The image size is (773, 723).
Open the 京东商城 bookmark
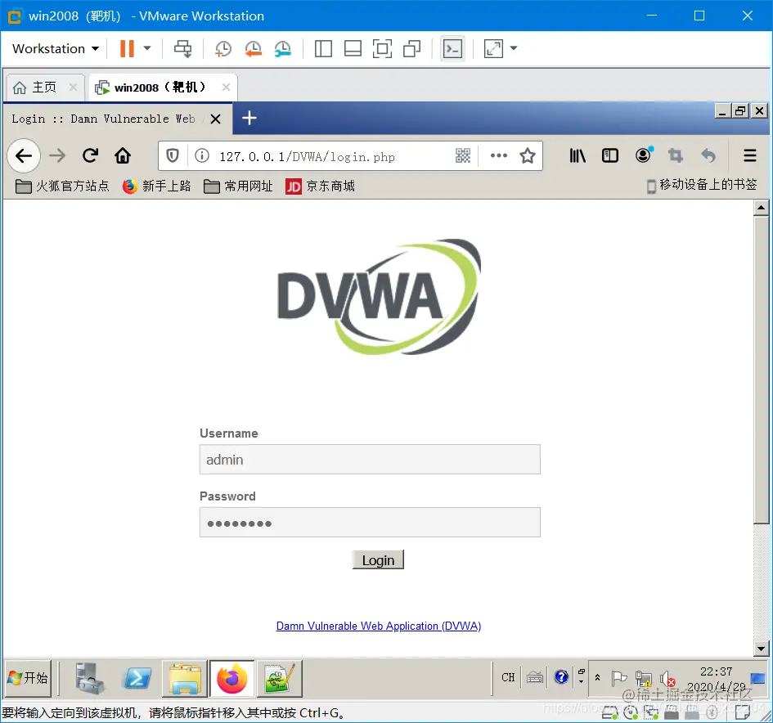tap(320, 186)
